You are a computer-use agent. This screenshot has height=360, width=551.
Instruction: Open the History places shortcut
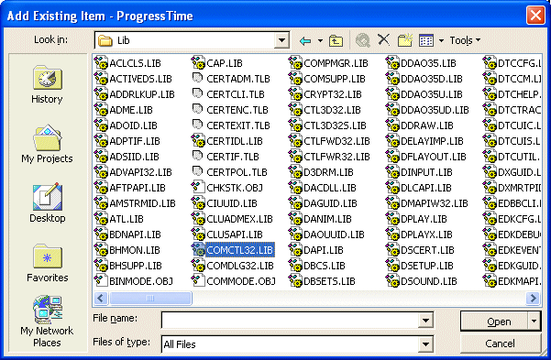click(47, 84)
